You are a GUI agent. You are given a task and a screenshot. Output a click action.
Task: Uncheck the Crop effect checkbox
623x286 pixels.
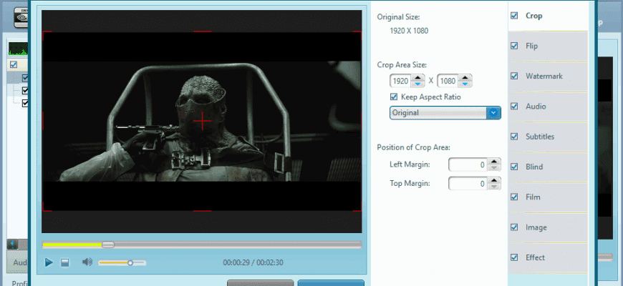514,16
